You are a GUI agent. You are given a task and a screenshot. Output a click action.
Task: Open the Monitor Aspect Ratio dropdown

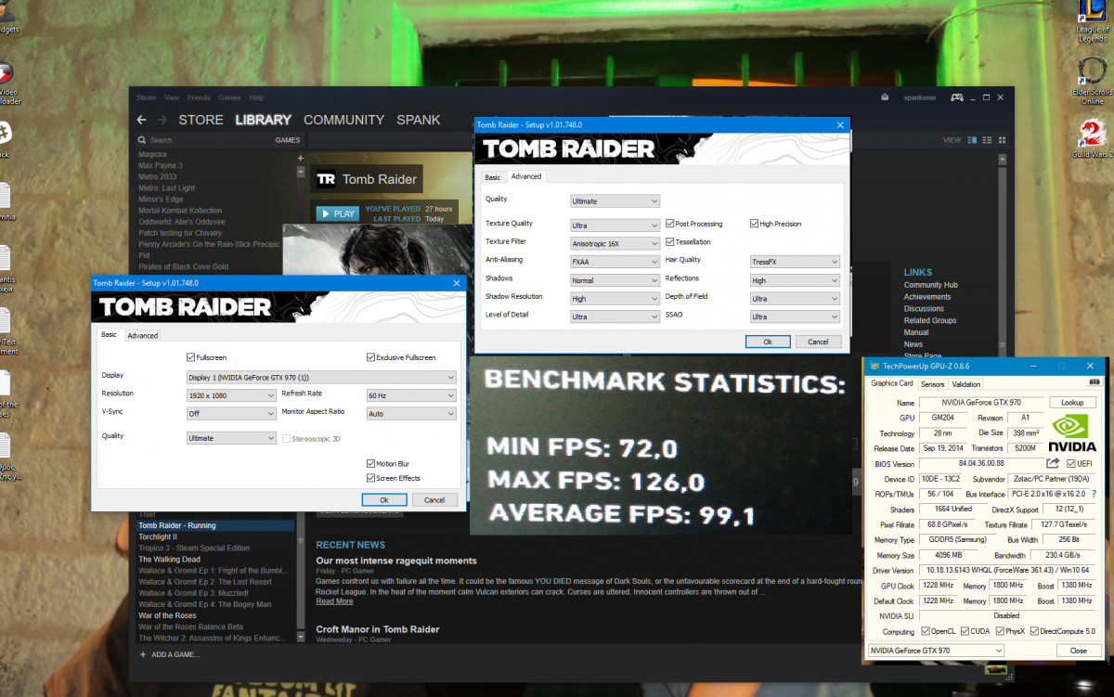tap(411, 413)
